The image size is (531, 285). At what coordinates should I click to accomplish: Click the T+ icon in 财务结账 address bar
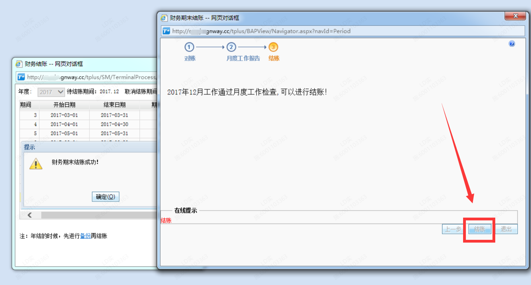[21, 77]
